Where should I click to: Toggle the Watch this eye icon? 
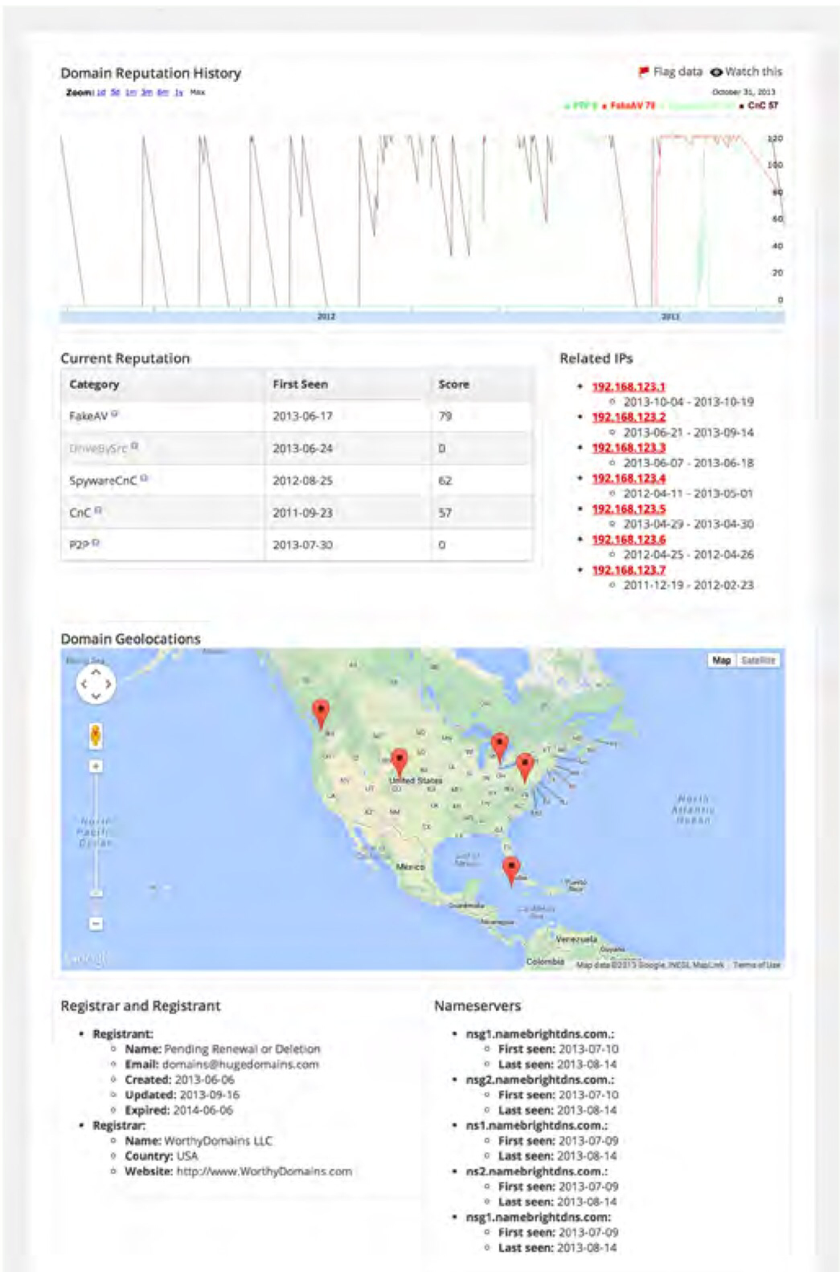point(715,72)
